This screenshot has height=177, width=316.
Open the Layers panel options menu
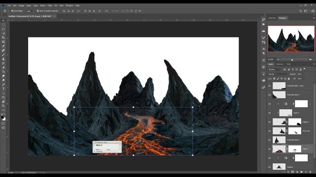314,64
